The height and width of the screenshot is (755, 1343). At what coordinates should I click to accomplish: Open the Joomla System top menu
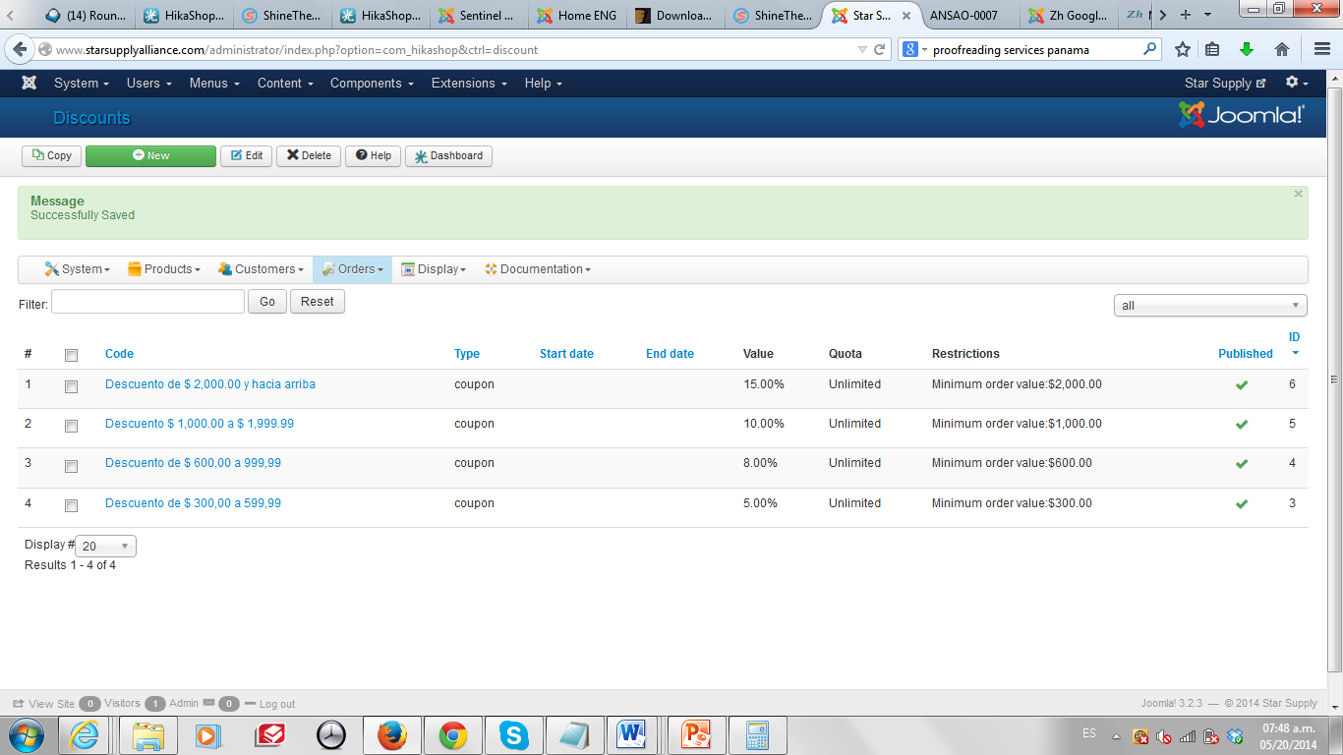[x=82, y=84]
